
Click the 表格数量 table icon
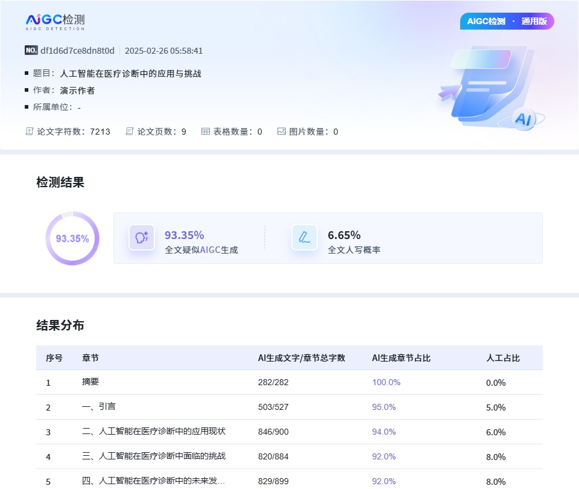pos(205,132)
